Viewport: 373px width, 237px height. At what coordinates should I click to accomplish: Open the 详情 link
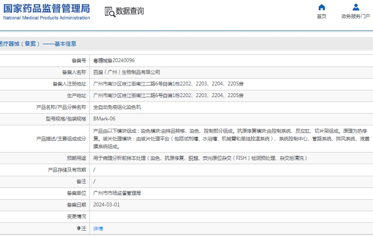[x=98, y=229]
